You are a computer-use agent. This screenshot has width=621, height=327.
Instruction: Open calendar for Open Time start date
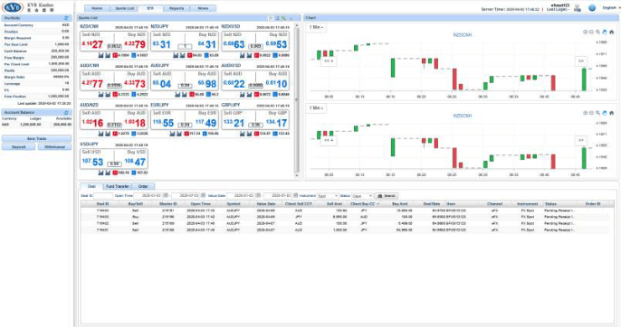coord(166,196)
